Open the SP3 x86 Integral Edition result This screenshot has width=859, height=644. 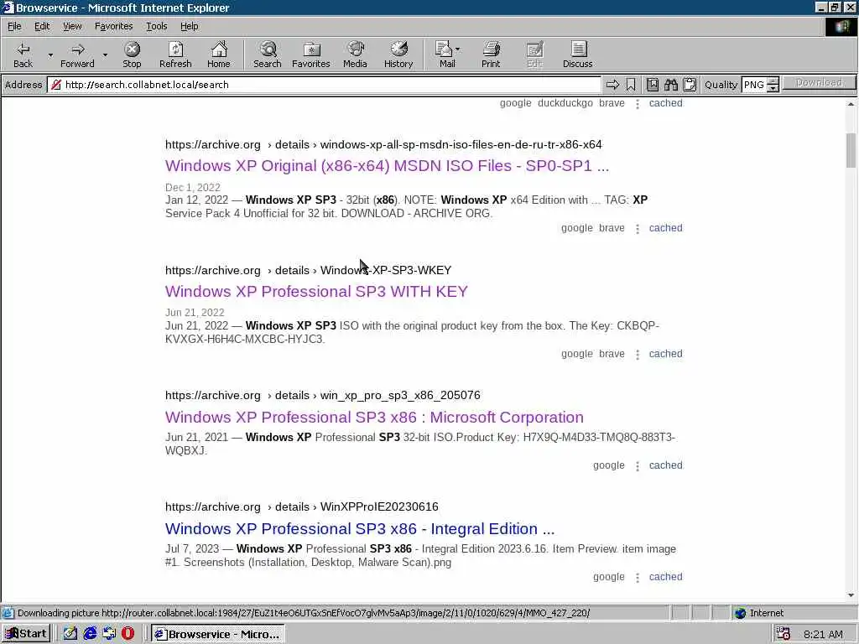point(360,528)
